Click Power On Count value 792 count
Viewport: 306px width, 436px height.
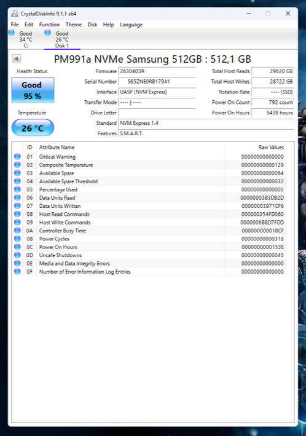(x=273, y=102)
